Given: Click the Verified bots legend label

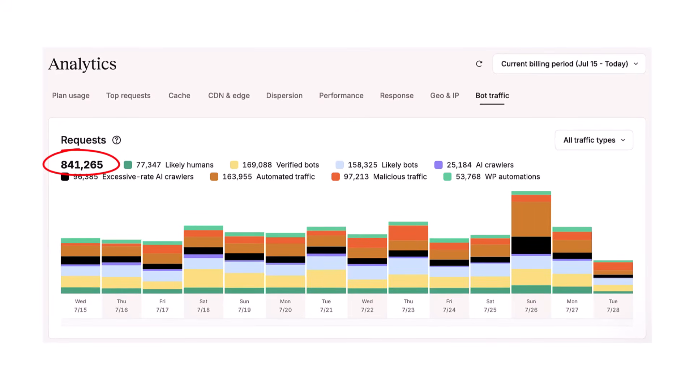Looking at the screenshot, I should point(297,165).
